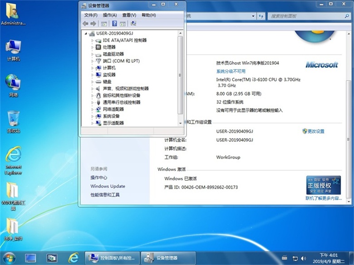Open the 操作(A) menu
This screenshot has width=354, height=265.
pos(109,15)
